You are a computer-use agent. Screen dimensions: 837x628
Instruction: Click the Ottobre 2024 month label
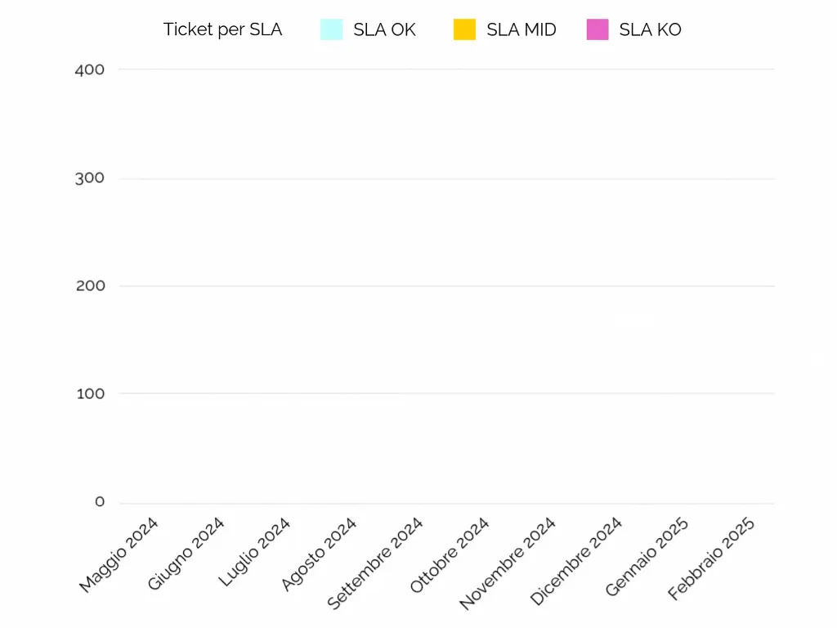point(450,555)
